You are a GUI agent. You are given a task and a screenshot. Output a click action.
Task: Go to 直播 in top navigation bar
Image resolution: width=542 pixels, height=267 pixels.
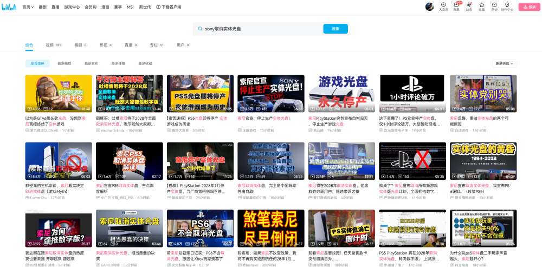[x=55, y=7]
